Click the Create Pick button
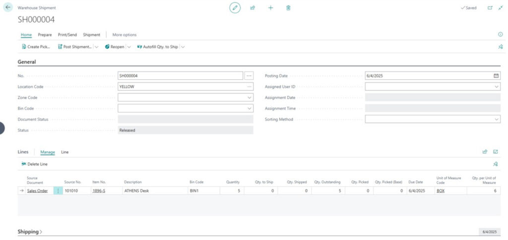Viewport: 508px width, 240px height. [x=37, y=47]
